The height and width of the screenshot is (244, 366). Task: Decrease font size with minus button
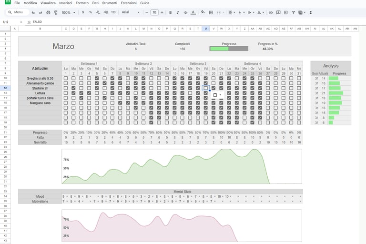(x=147, y=12)
